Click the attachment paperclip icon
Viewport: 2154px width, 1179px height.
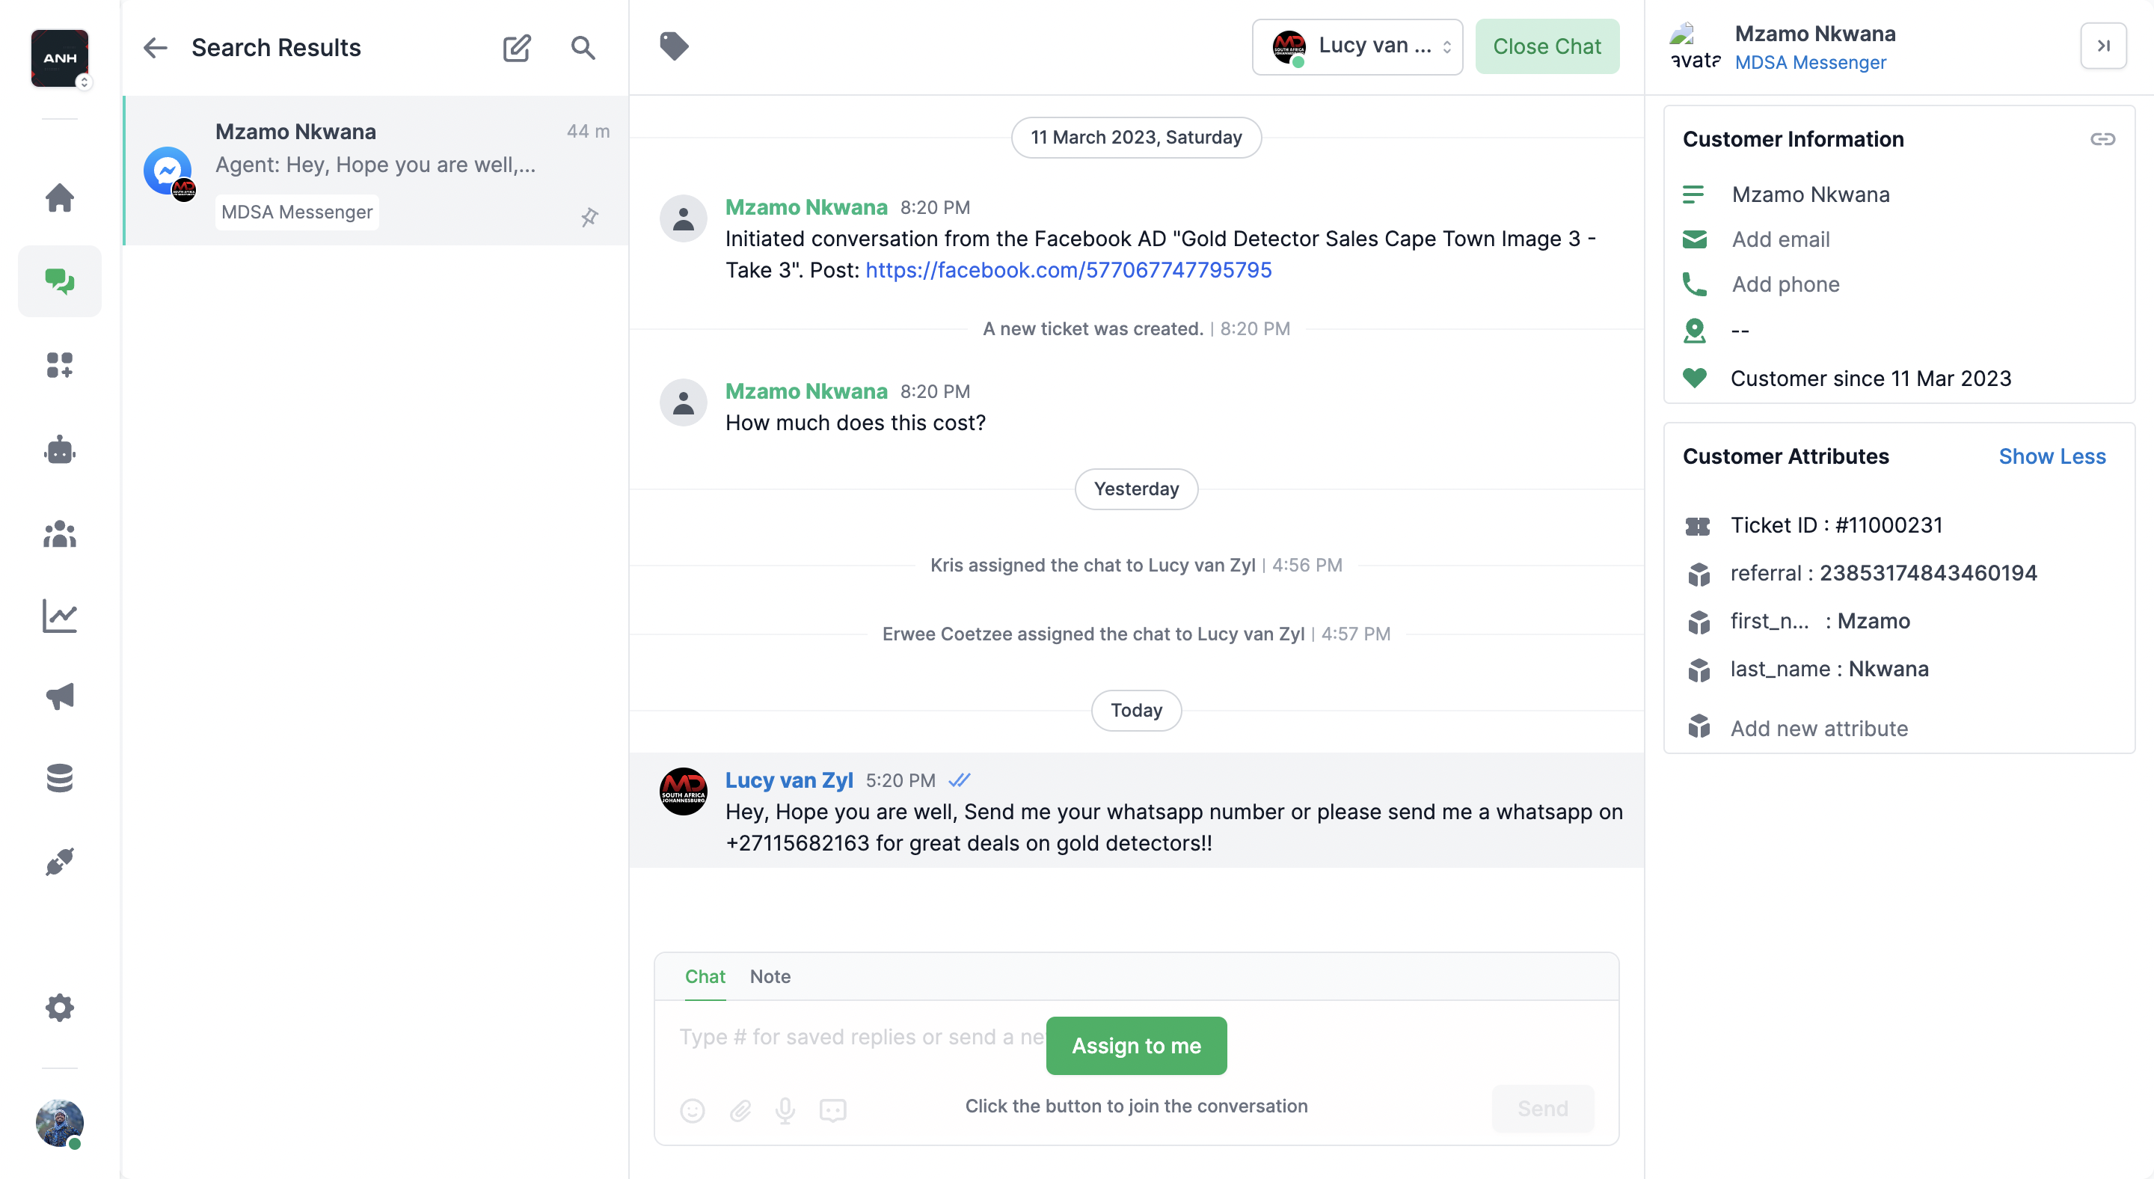pyautogui.click(x=740, y=1109)
